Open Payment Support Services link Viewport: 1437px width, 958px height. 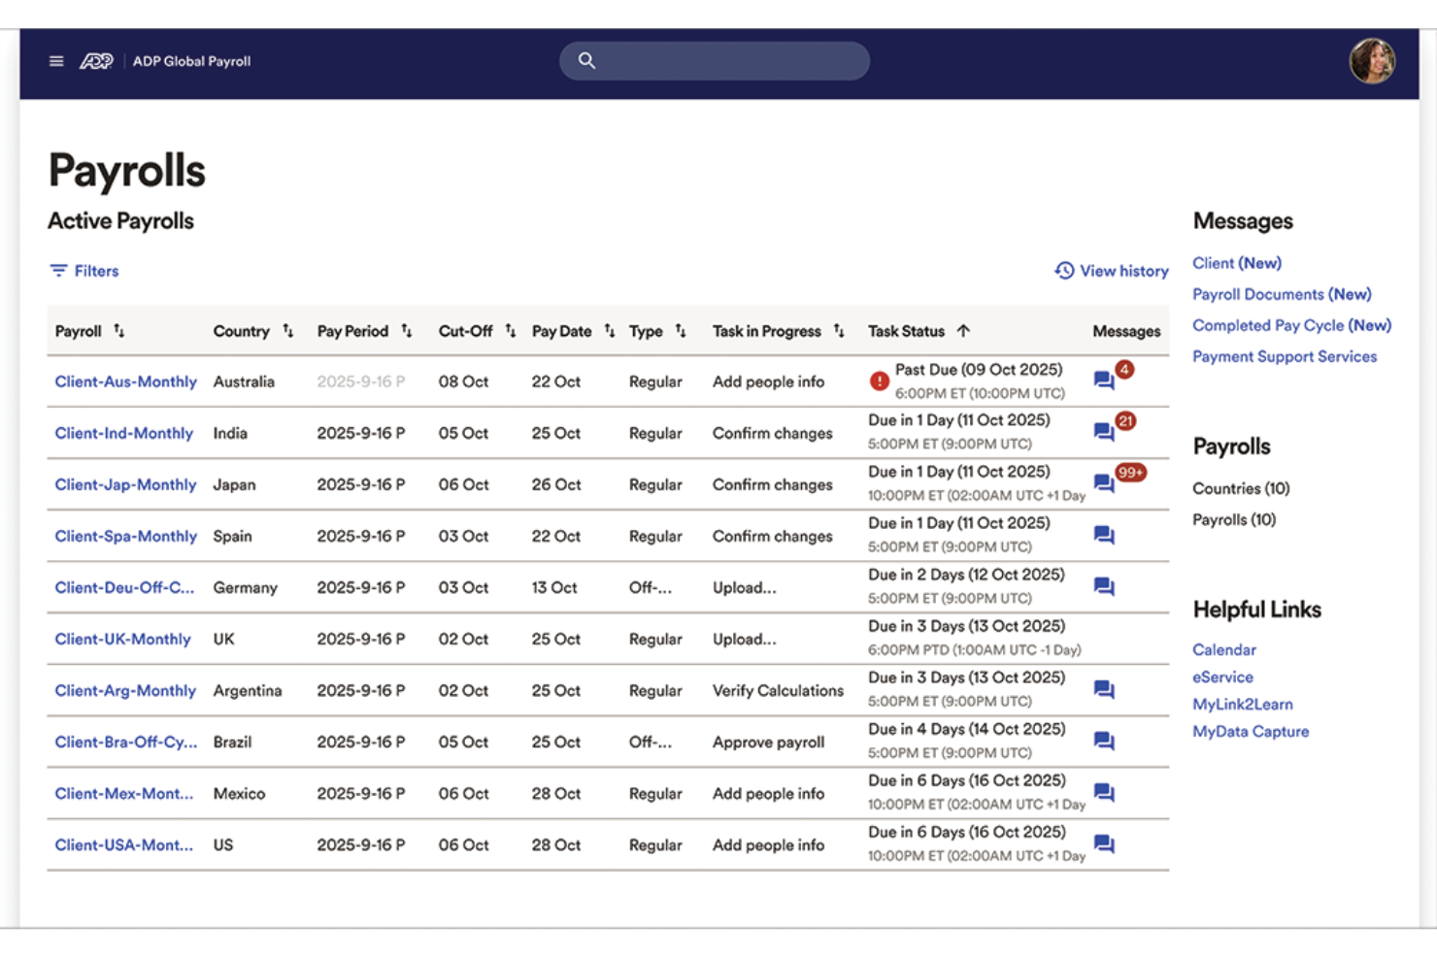pyautogui.click(x=1285, y=356)
